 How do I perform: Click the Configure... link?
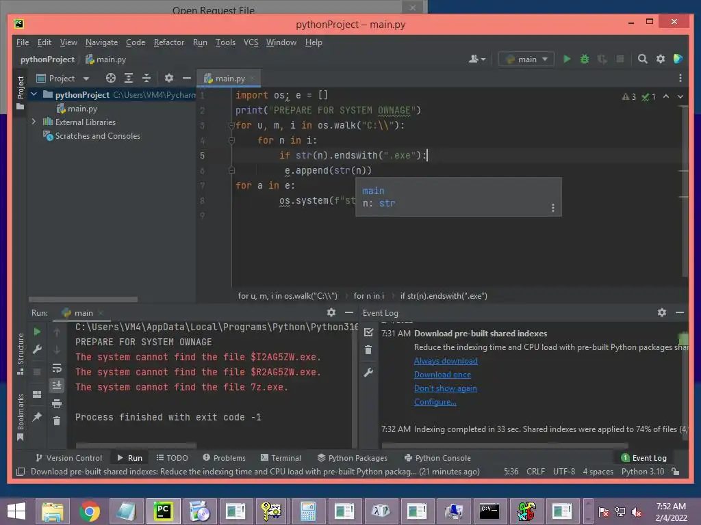pyautogui.click(x=435, y=402)
